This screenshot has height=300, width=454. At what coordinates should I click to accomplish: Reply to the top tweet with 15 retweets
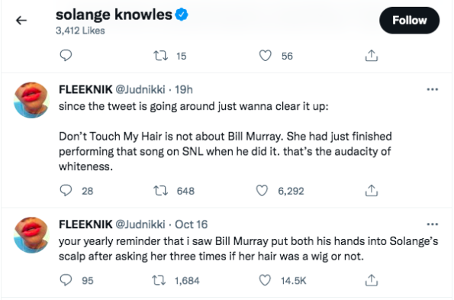pyautogui.click(x=66, y=55)
